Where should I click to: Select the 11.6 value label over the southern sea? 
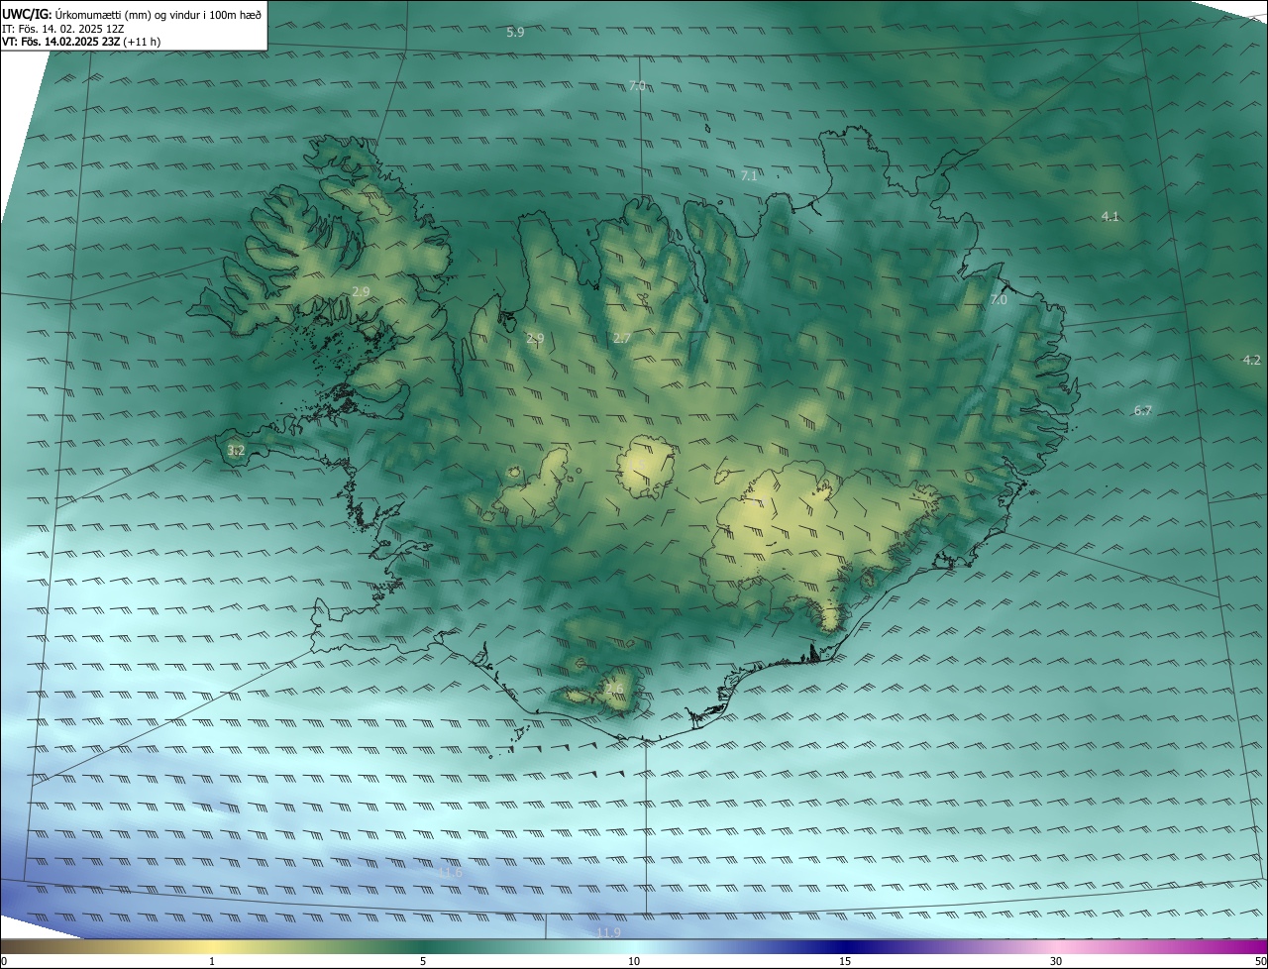pyautogui.click(x=450, y=873)
